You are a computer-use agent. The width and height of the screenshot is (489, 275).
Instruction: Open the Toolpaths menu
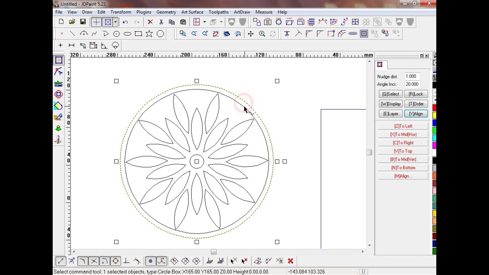[219, 12]
